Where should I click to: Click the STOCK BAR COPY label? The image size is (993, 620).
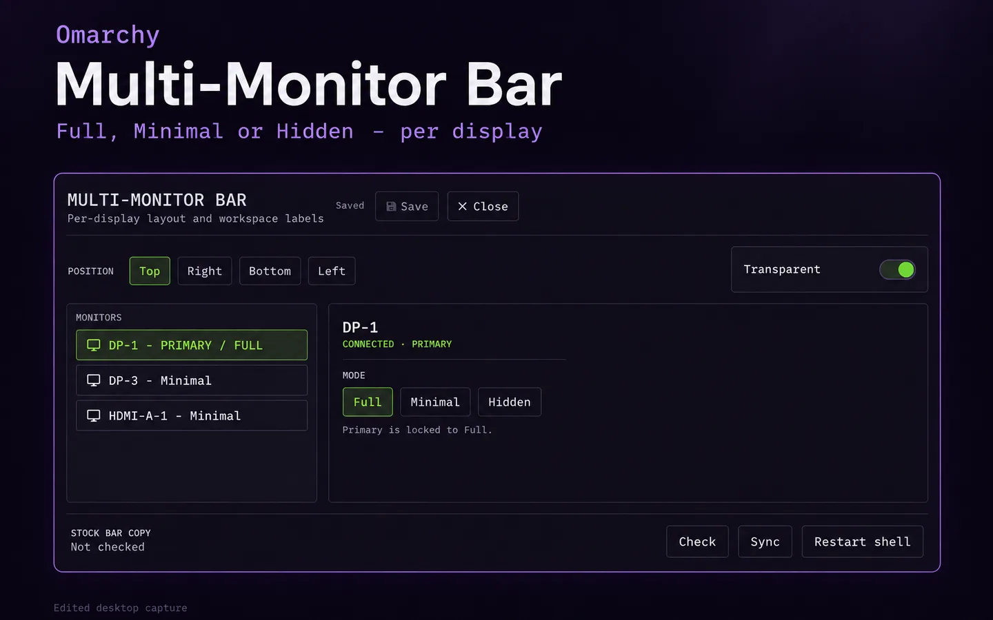pyautogui.click(x=110, y=533)
